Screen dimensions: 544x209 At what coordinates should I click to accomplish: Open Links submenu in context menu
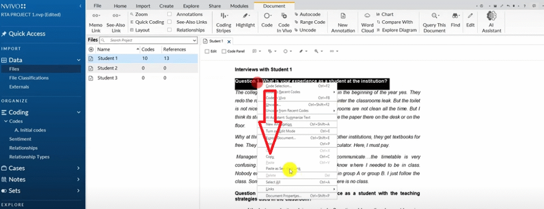tap(297, 189)
